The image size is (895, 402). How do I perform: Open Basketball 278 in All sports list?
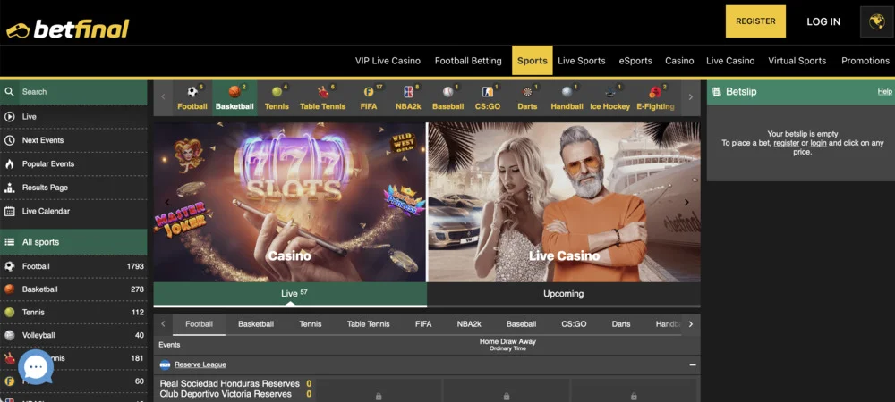pyautogui.click(x=73, y=289)
